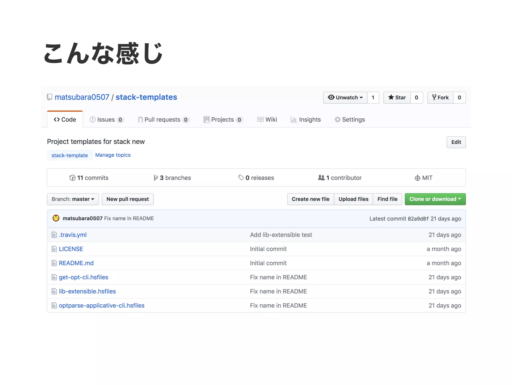512x385 pixels.
Task: Open latest commit hash 82a9d8f
Action: click(x=418, y=219)
